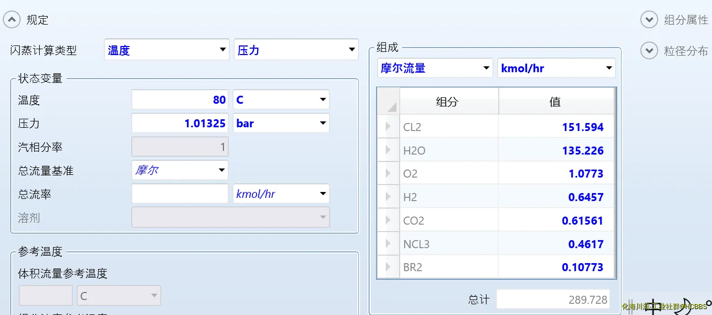The width and height of the screenshot is (712, 315).
Task: Expand the 组分属性 section
Action: (649, 20)
